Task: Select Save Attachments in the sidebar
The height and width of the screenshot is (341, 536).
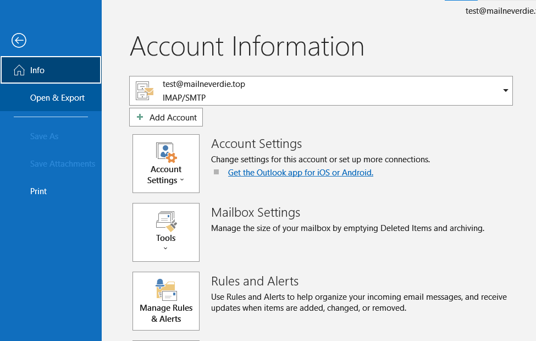Action: click(x=63, y=164)
